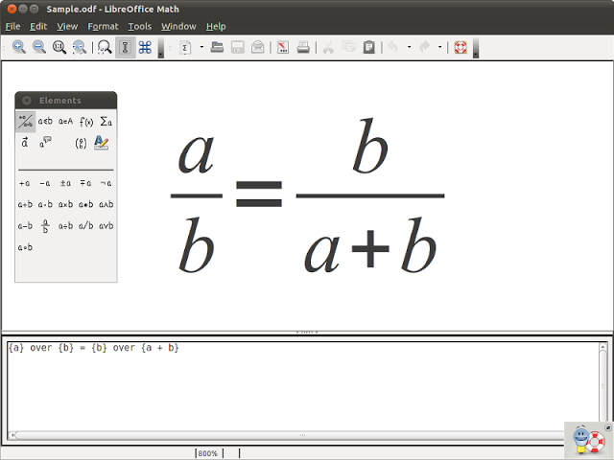Click the Help lifebuoy toolbar icon
614x460 pixels.
tap(460, 47)
